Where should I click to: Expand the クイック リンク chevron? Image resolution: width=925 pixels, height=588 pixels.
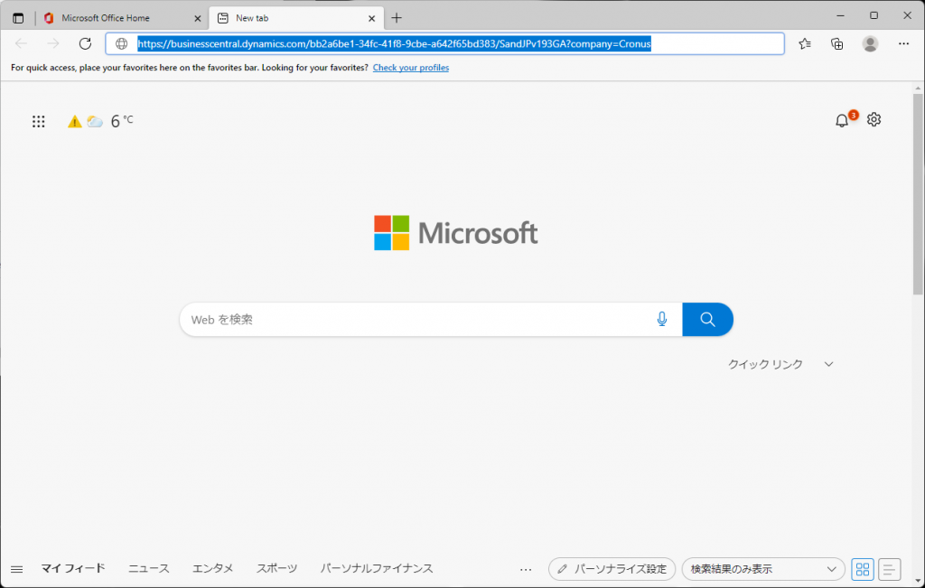[829, 365]
